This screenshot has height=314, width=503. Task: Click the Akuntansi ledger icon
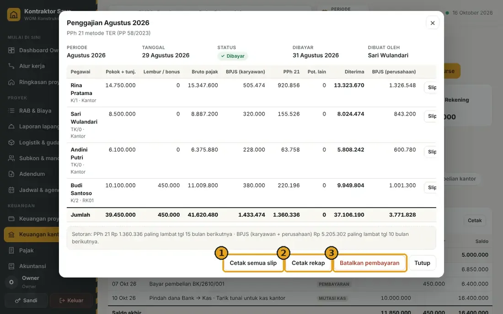[11, 266]
